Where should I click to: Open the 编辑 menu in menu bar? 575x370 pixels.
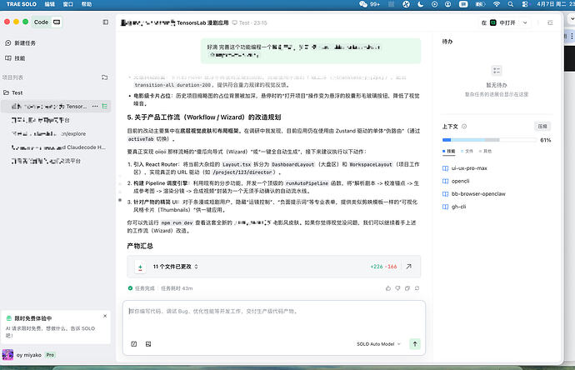pyautogui.click(x=49, y=4)
